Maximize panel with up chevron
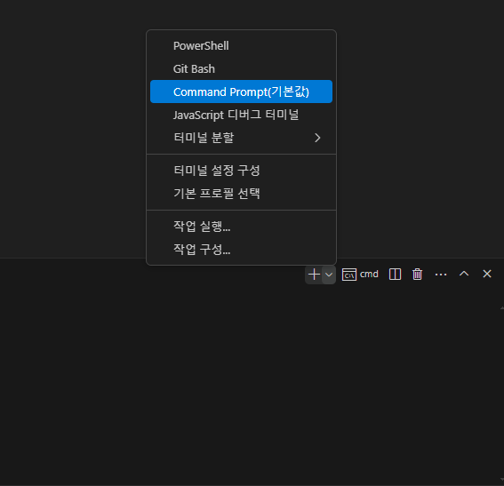The width and height of the screenshot is (504, 486). [x=464, y=274]
